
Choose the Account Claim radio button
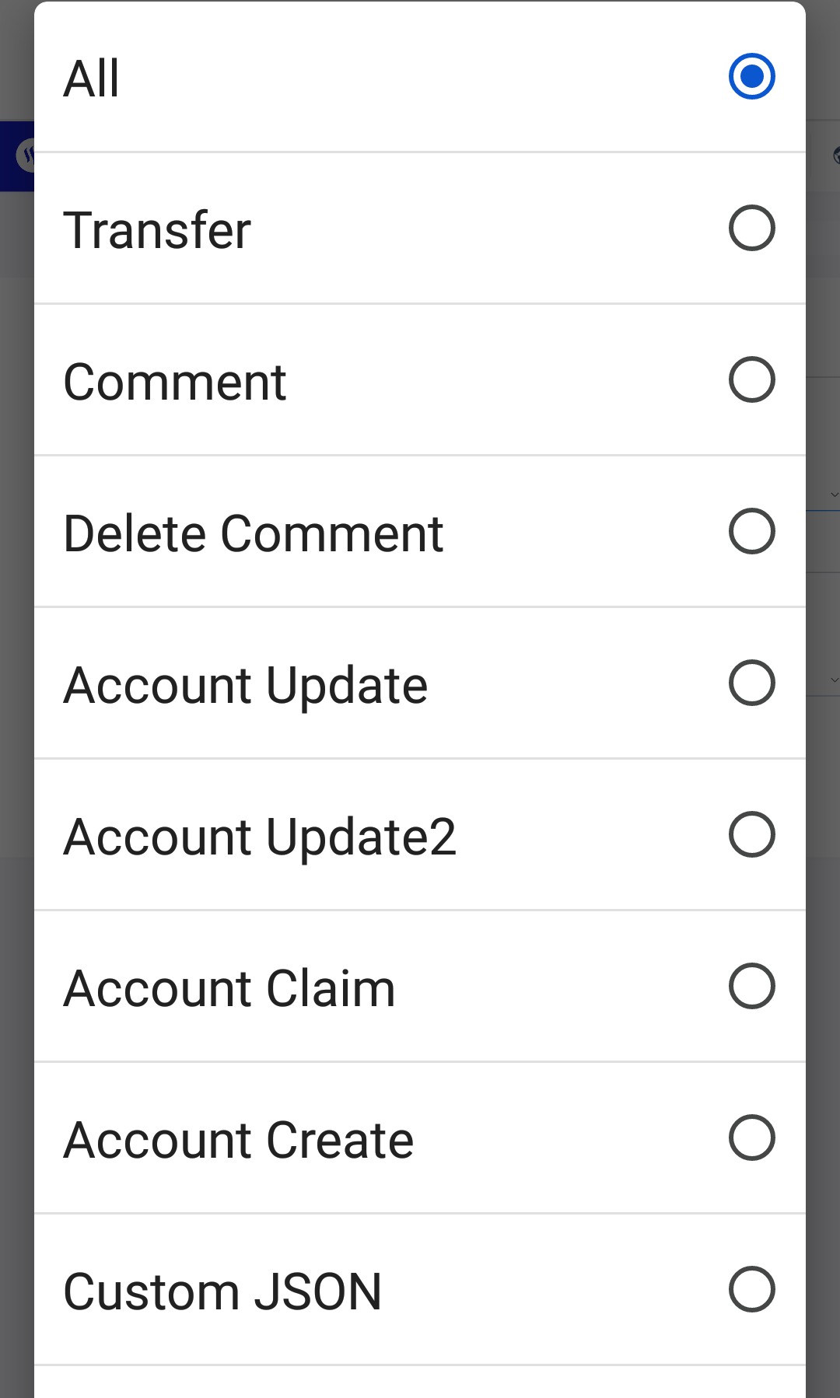pyautogui.click(x=751, y=986)
